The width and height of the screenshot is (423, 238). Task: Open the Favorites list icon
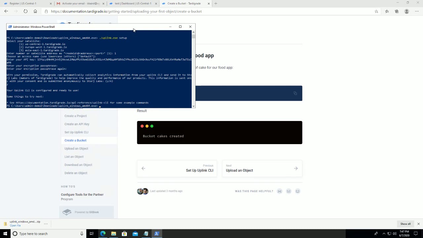[x=387, y=11]
